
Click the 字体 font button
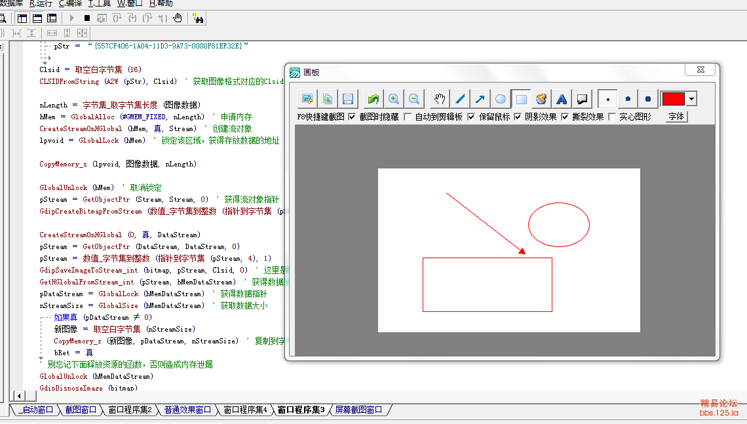coord(676,117)
